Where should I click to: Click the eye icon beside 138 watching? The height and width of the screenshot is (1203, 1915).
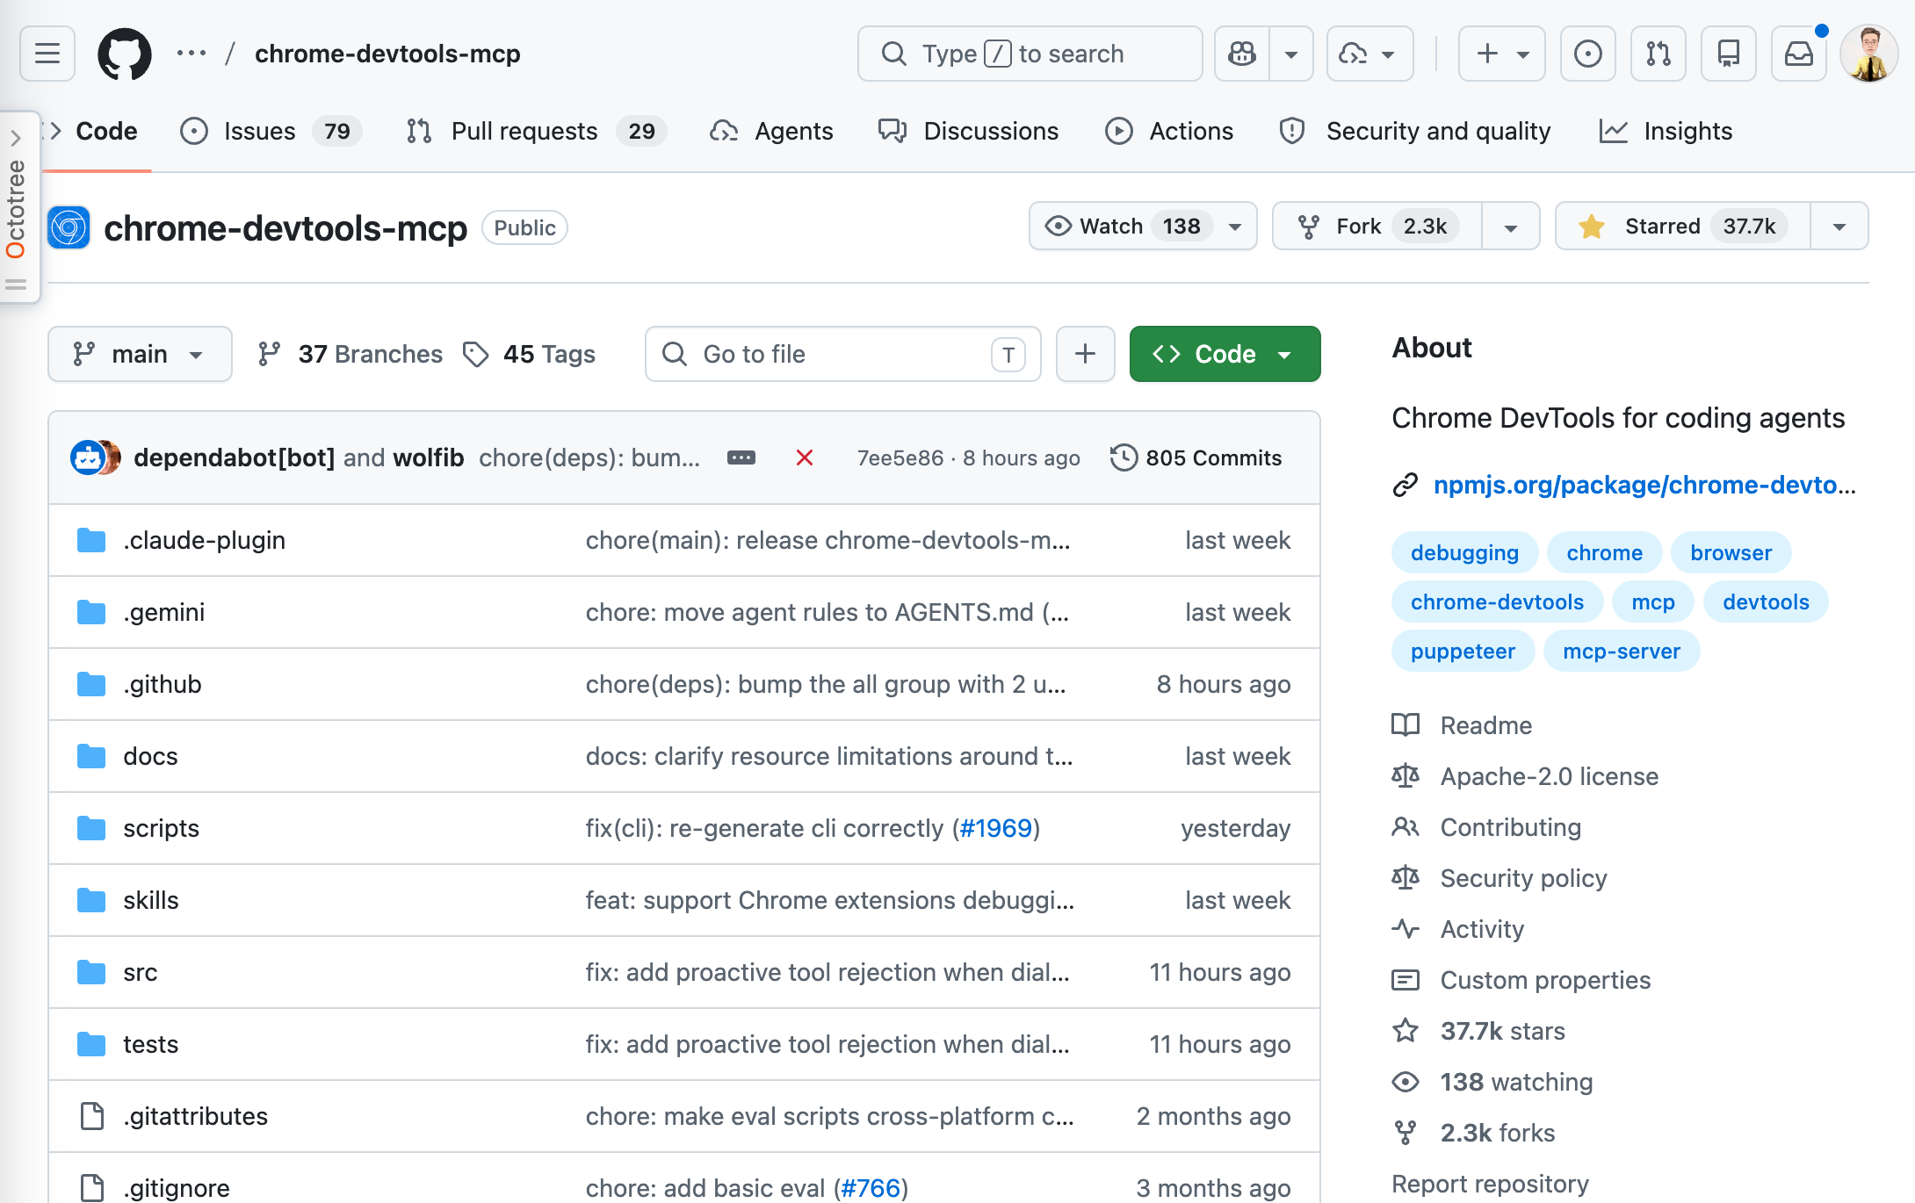1406,1082
